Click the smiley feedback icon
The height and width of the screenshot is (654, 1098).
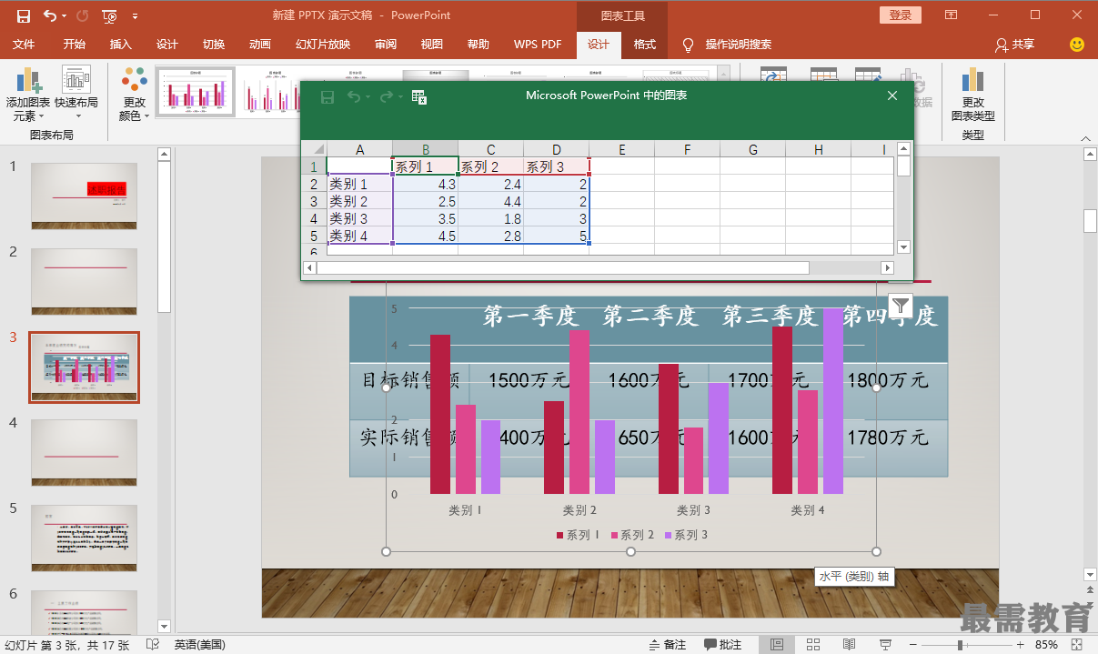tap(1077, 44)
